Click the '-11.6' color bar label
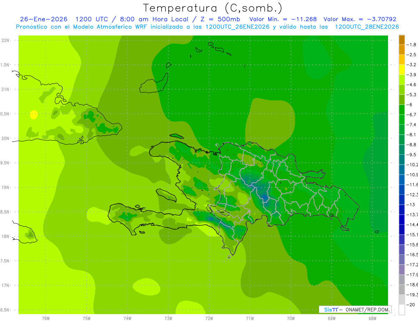The width and height of the screenshot is (418, 323). (x=412, y=185)
